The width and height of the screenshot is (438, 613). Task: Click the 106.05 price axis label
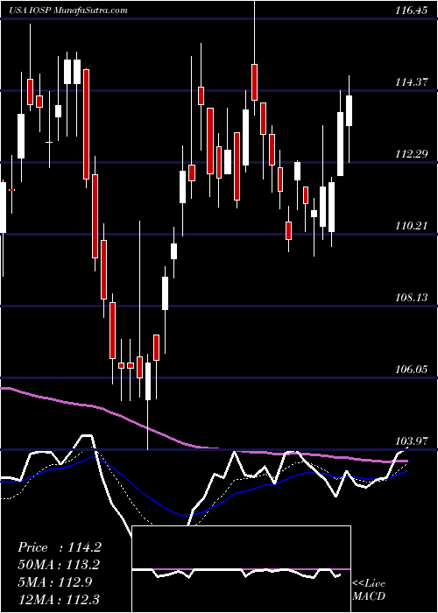pos(411,369)
